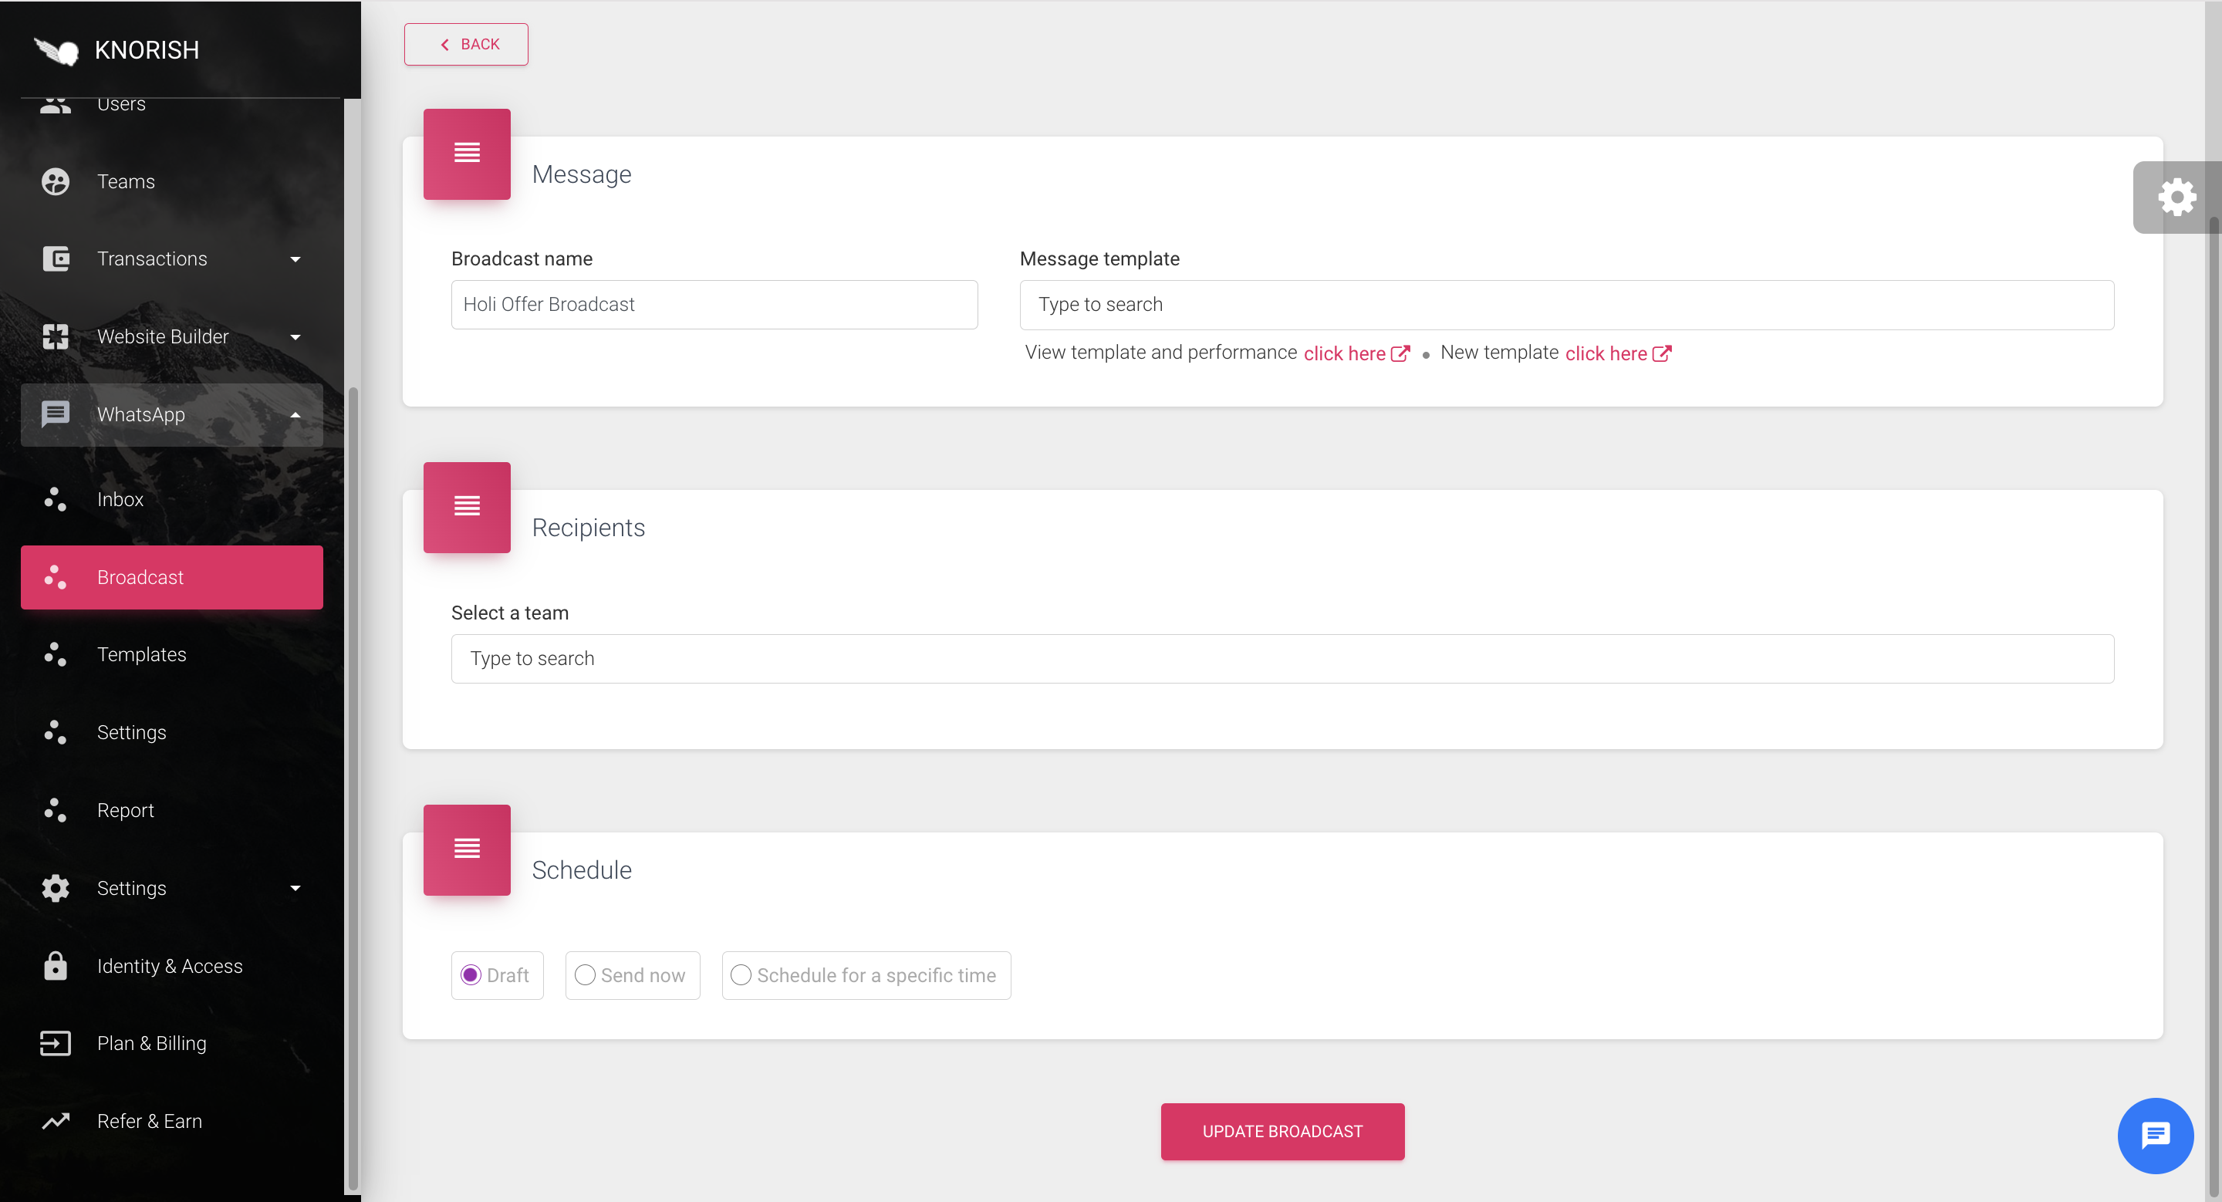The height and width of the screenshot is (1202, 2222).
Task: Expand the Settings submenu arrow
Action: pyautogui.click(x=295, y=888)
